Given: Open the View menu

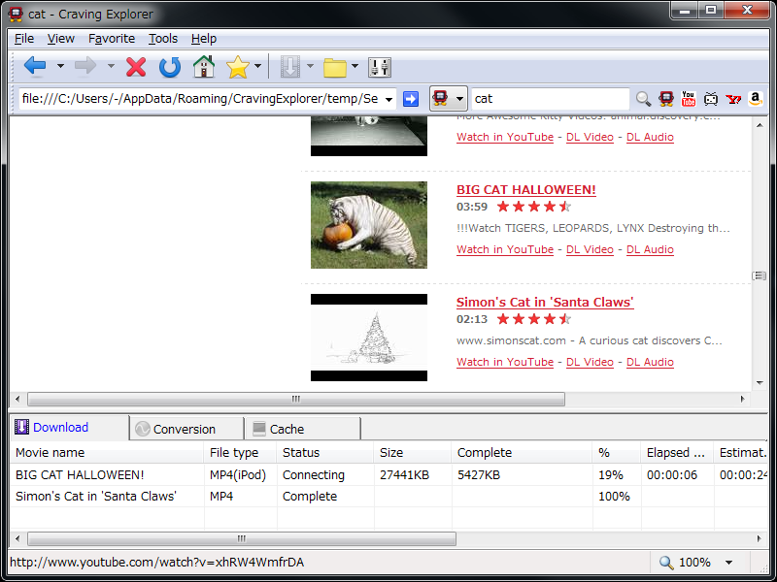Looking at the screenshot, I should pyautogui.click(x=60, y=39).
